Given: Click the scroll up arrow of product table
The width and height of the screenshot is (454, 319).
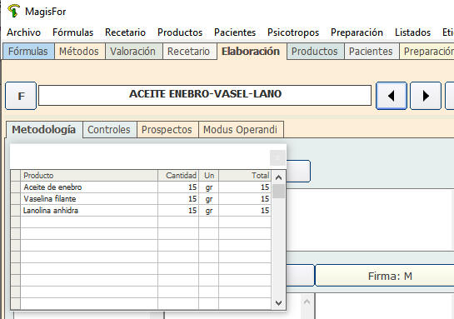Looking at the screenshot, I should coord(278,177).
